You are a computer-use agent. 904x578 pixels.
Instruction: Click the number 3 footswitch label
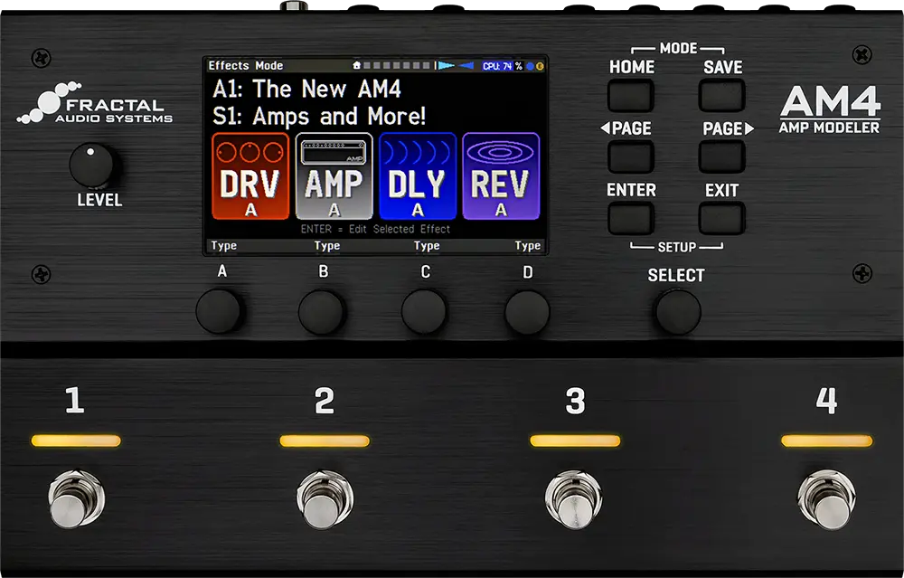(575, 401)
